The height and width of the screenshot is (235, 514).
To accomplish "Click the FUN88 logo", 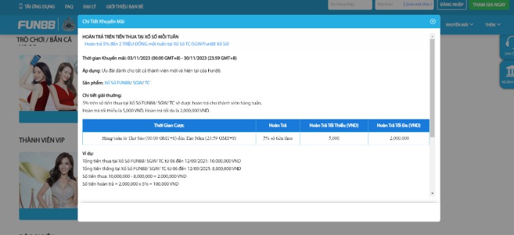I will (x=37, y=24).
